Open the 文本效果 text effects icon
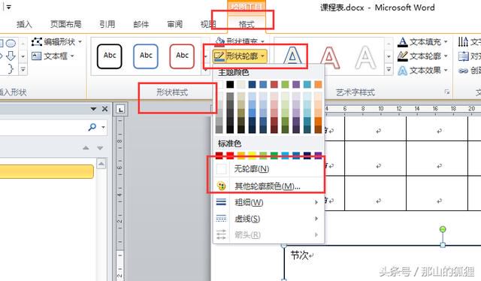The image size is (481, 281). click(403, 71)
